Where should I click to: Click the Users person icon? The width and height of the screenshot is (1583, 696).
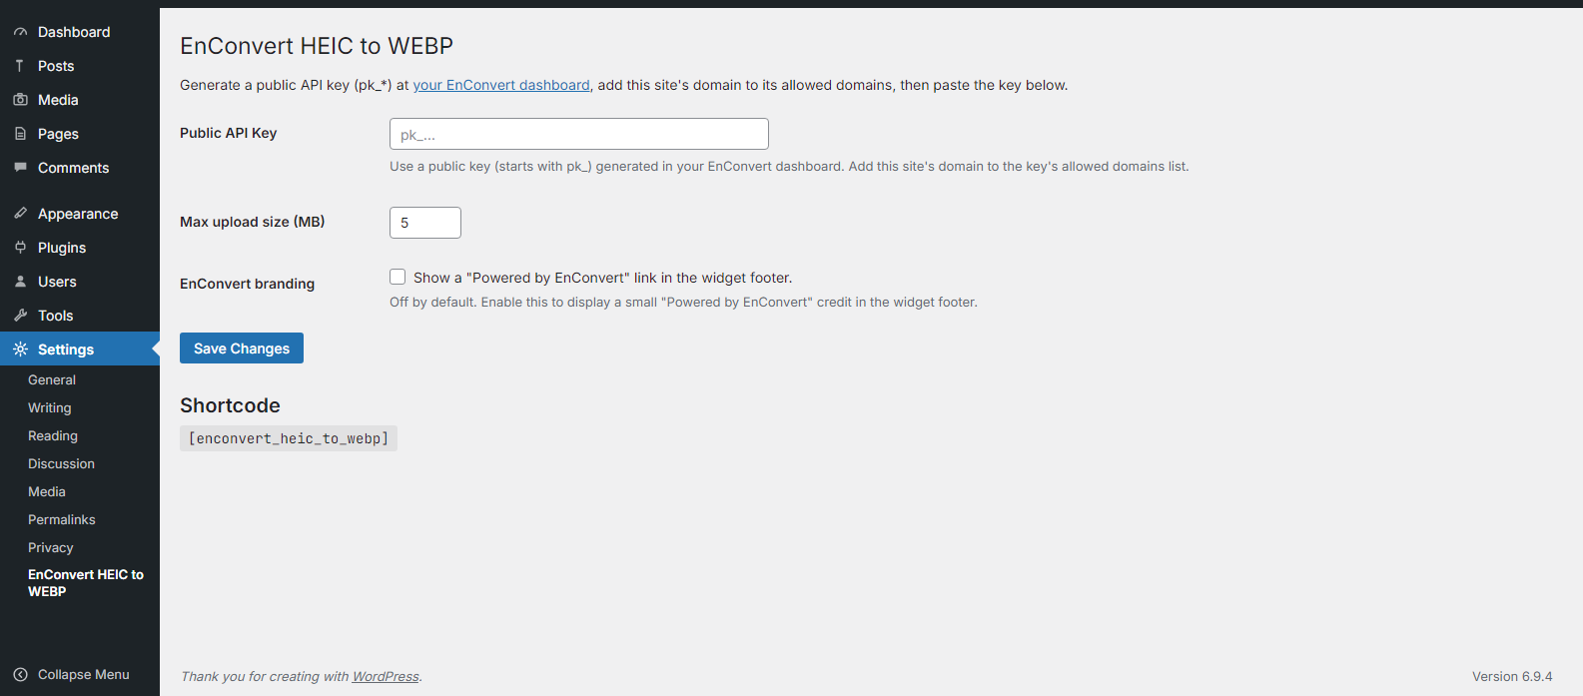pyautogui.click(x=20, y=282)
